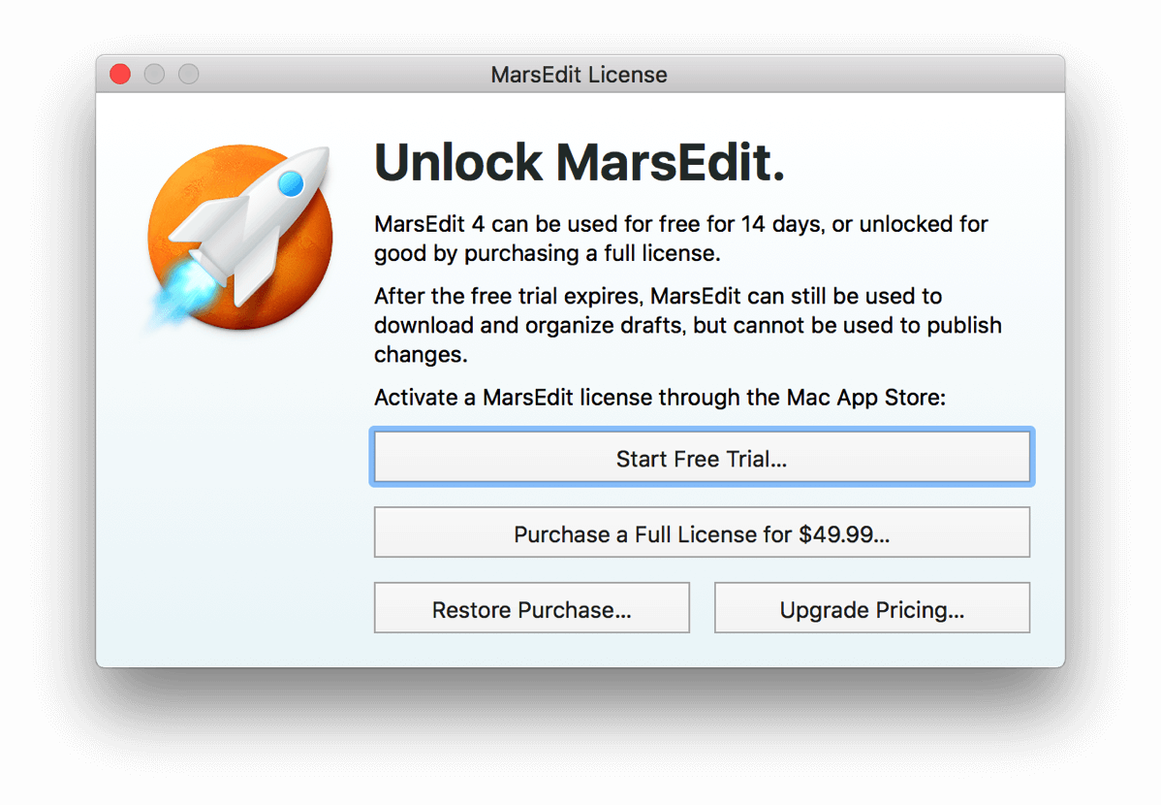
Task: Click the paragraph mentioning free for 14 days
Action: 681,239
